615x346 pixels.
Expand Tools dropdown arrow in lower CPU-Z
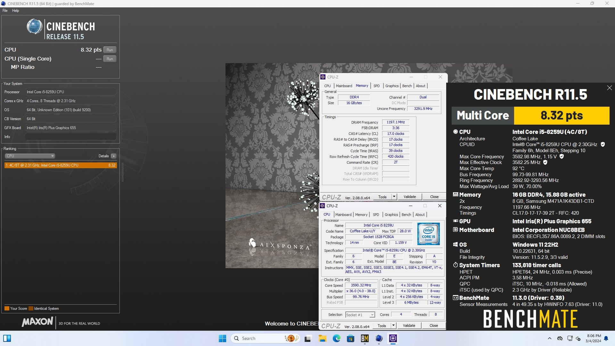click(394, 326)
